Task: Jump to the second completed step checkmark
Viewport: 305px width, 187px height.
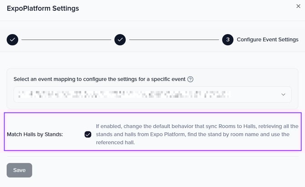Action: [120, 40]
